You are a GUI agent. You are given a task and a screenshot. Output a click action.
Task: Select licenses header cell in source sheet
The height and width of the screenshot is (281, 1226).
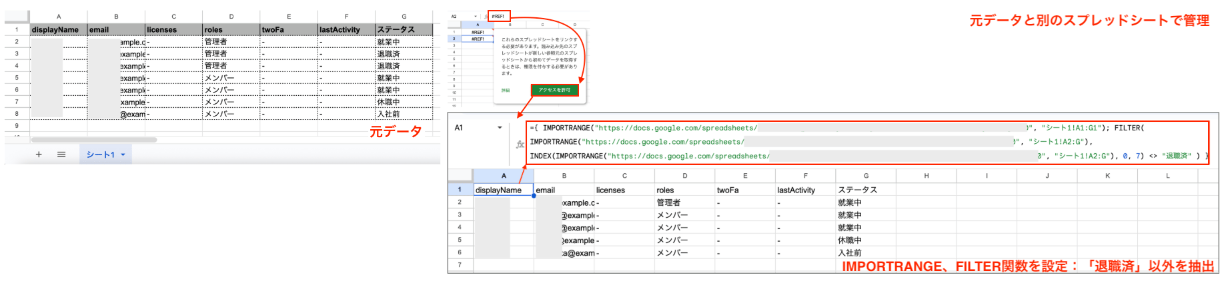(x=174, y=29)
